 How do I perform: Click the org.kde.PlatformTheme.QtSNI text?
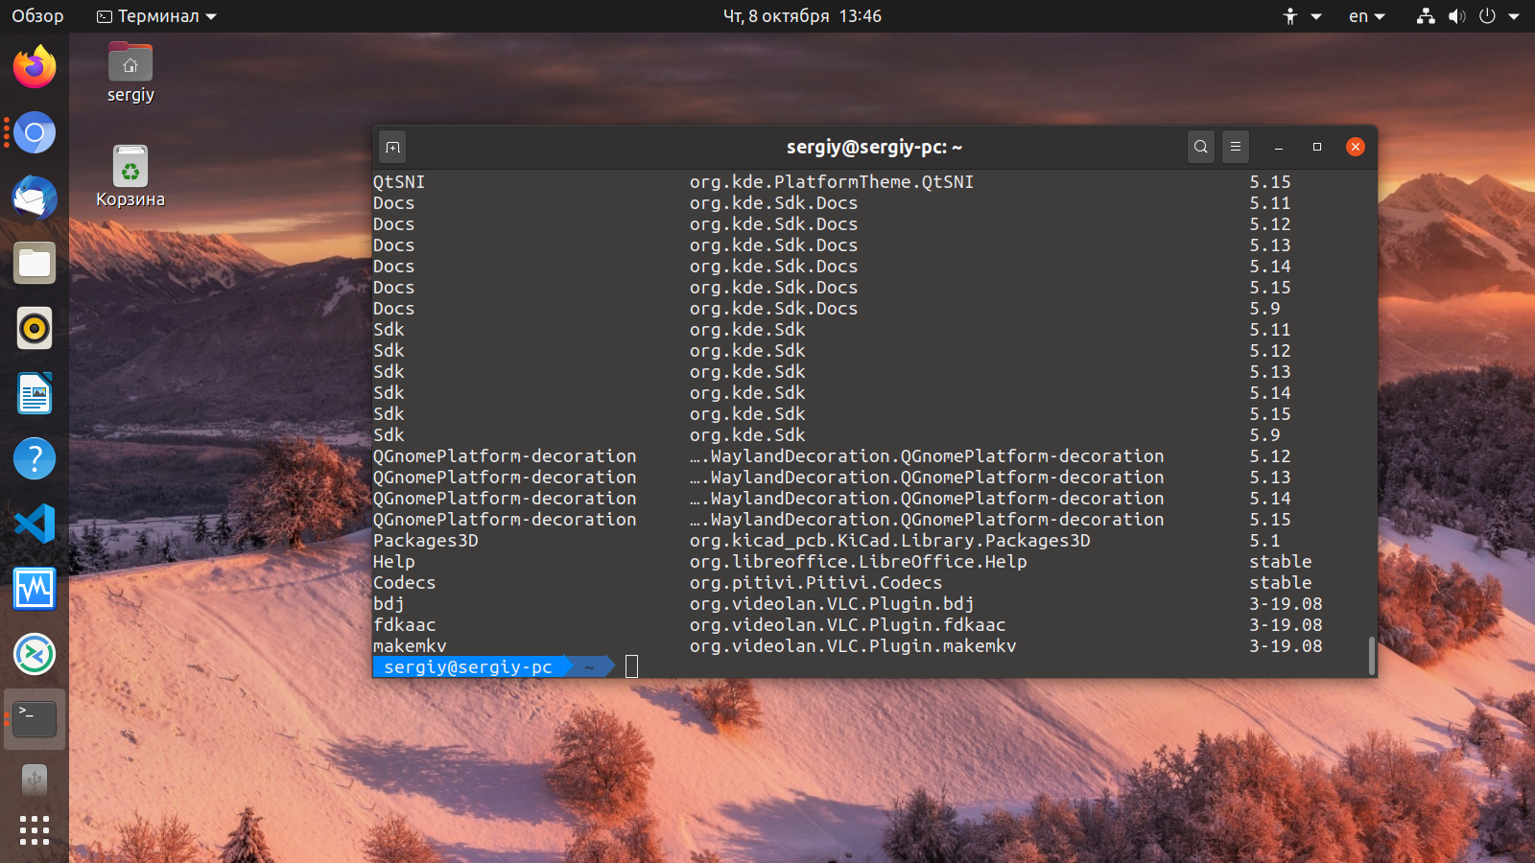point(831,182)
